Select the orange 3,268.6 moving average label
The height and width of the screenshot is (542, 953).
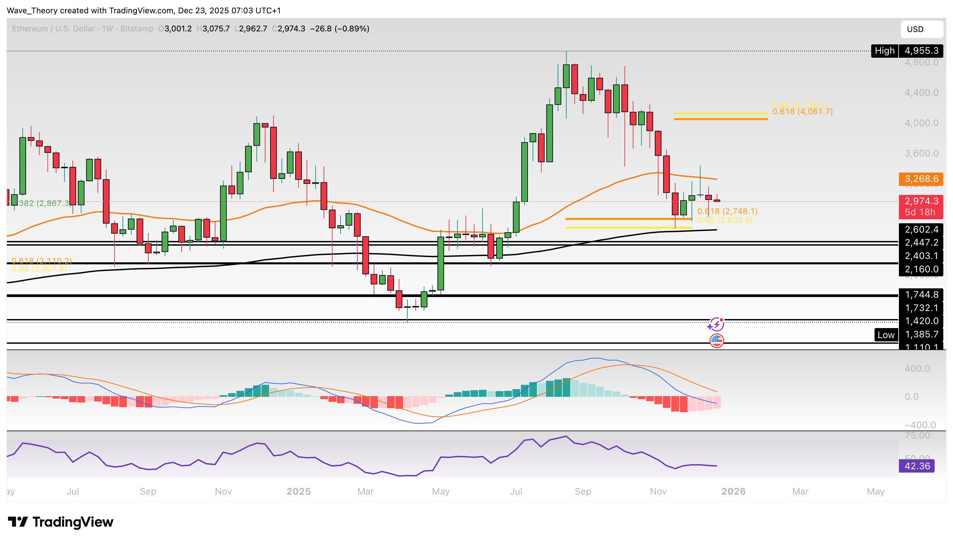(x=921, y=179)
